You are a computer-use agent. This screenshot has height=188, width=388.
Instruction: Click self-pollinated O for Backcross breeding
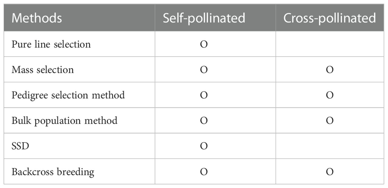click(204, 172)
